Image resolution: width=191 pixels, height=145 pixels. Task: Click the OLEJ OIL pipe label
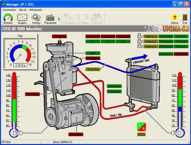click(x=116, y=115)
